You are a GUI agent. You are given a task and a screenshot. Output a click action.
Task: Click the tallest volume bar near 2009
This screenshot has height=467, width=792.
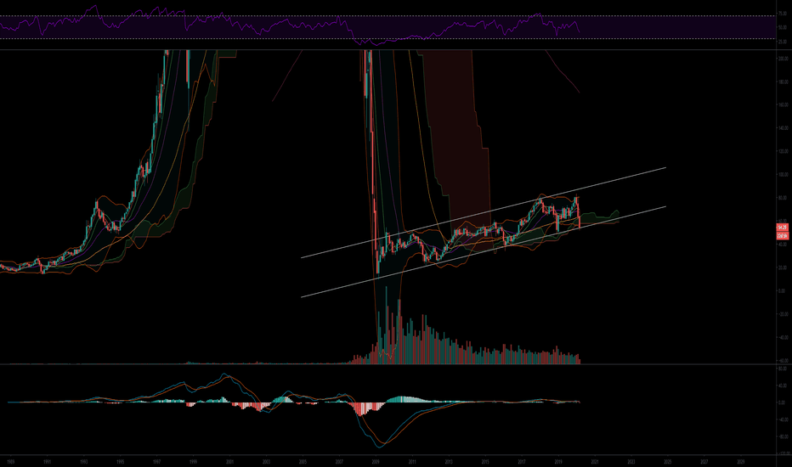point(387,325)
